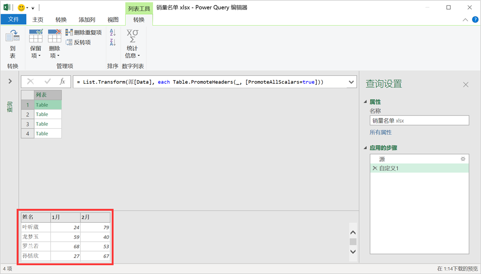Click the 名称 query name field
The height and width of the screenshot is (274, 481).
pos(419,121)
